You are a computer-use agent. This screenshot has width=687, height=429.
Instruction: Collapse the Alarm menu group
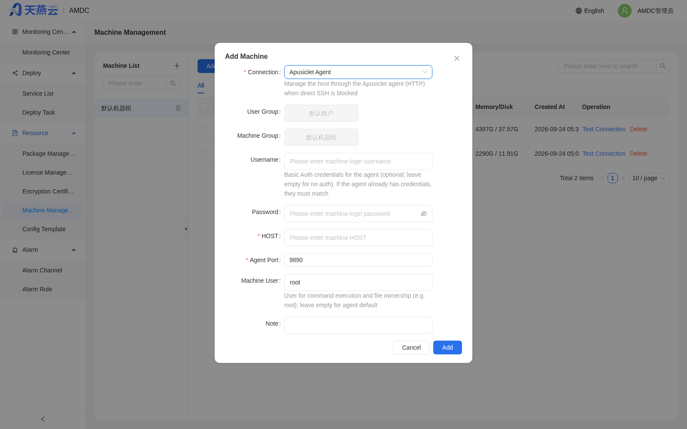74,250
